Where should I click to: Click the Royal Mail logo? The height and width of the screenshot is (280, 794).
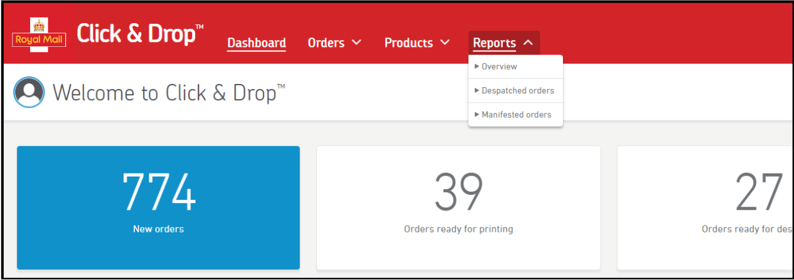(39, 34)
